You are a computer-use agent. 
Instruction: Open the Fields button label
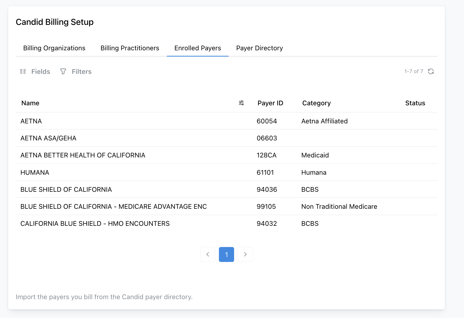(41, 72)
